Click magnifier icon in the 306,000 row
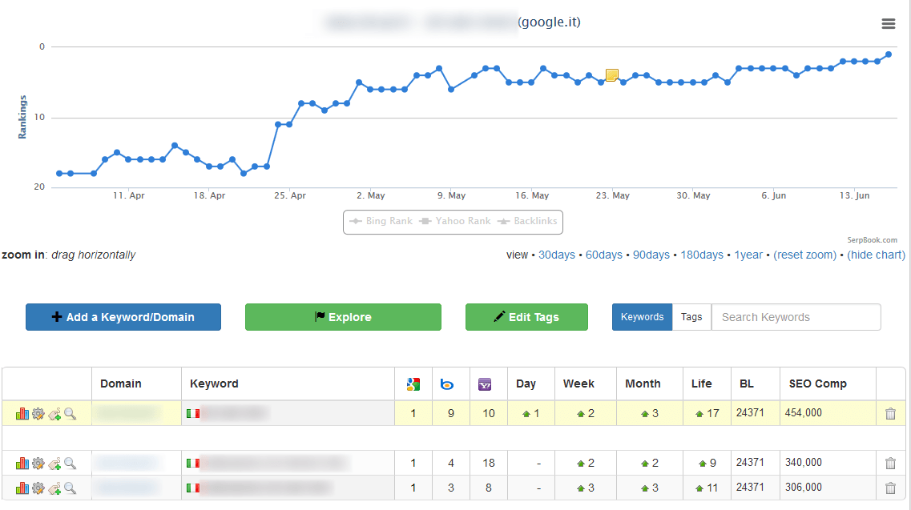The image size is (911, 510). coord(71,488)
